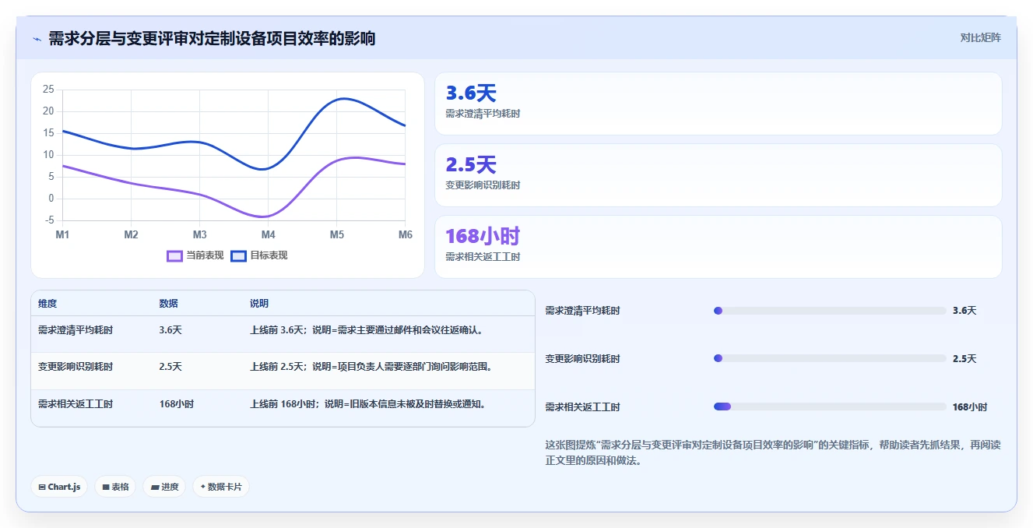
Task: Click 需求澄清平均耗时 progress bar
Action: pyautogui.click(x=830, y=311)
